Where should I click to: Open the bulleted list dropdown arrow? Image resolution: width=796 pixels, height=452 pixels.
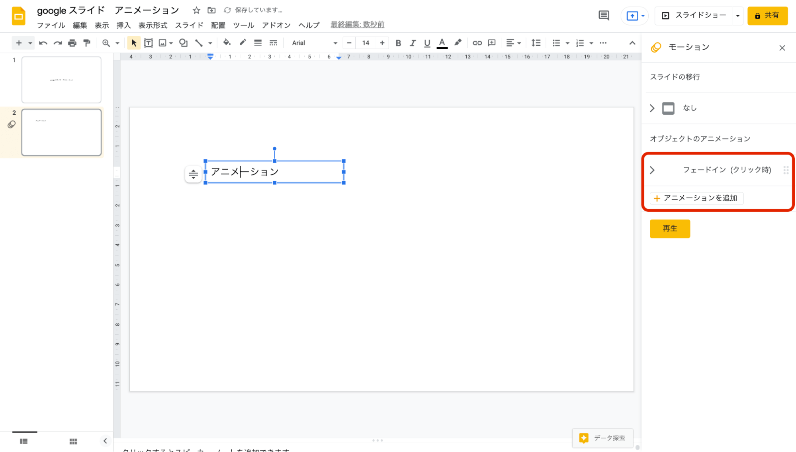[x=567, y=43]
